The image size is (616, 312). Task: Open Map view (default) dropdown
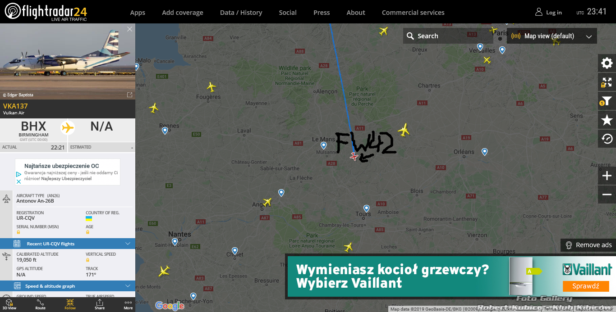(x=552, y=36)
